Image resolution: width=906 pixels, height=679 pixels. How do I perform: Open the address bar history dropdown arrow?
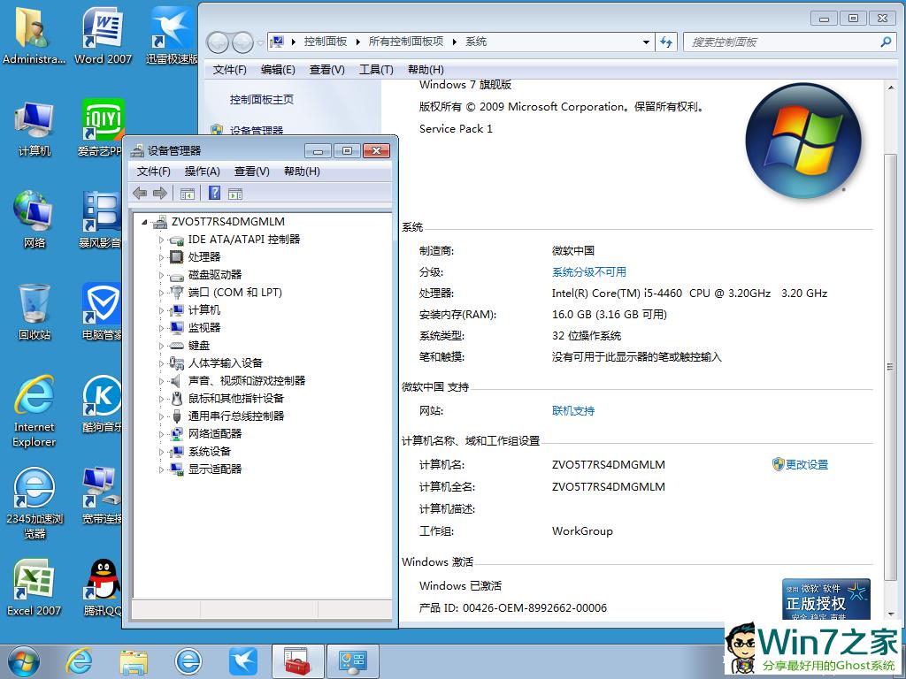point(646,42)
